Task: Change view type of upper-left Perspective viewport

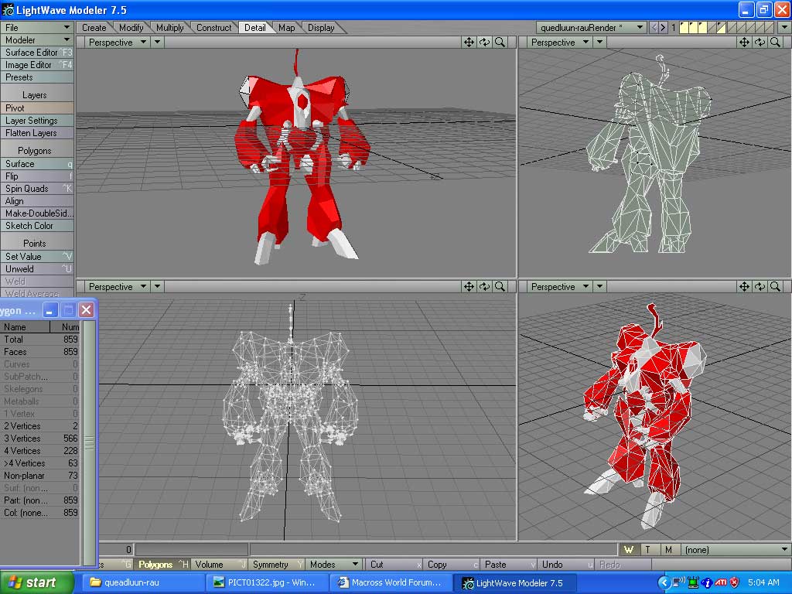Action: 117,43
